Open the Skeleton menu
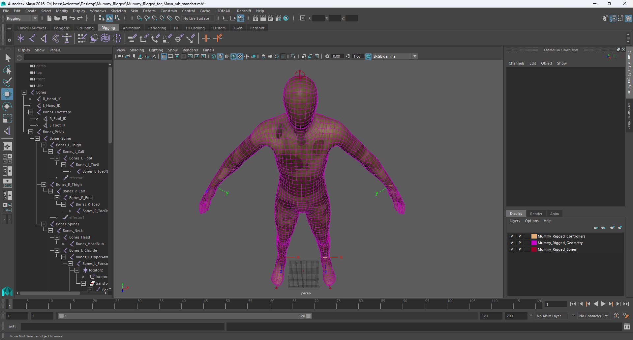This screenshot has height=340, width=633. (x=118, y=11)
